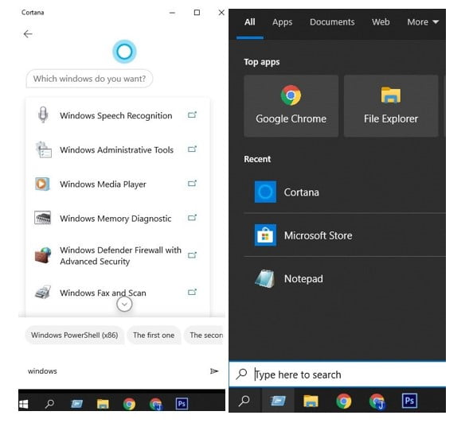The height and width of the screenshot is (423, 469).
Task: Open task view icon on left taskbar
Action: (x=76, y=404)
